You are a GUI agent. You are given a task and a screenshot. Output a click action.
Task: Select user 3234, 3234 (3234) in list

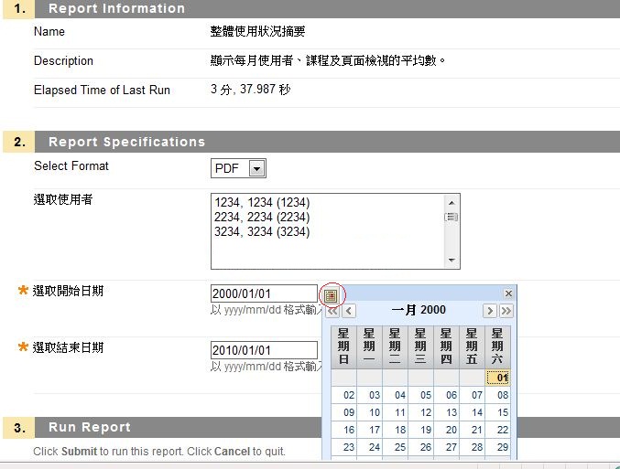[x=262, y=232]
